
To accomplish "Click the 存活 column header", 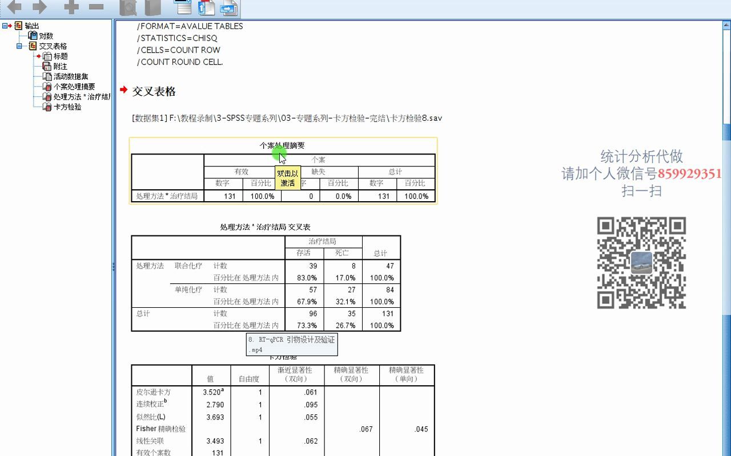I will (304, 253).
